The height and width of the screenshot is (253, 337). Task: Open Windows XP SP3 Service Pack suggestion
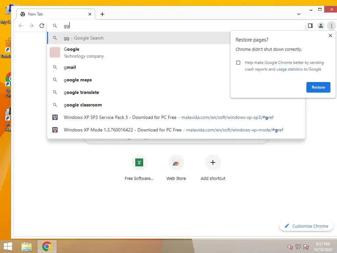pos(176,118)
